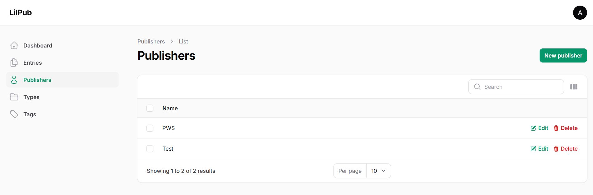Select all rows with header checkbox
The height and width of the screenshot is (195, 593).
(x=150, y=108)
